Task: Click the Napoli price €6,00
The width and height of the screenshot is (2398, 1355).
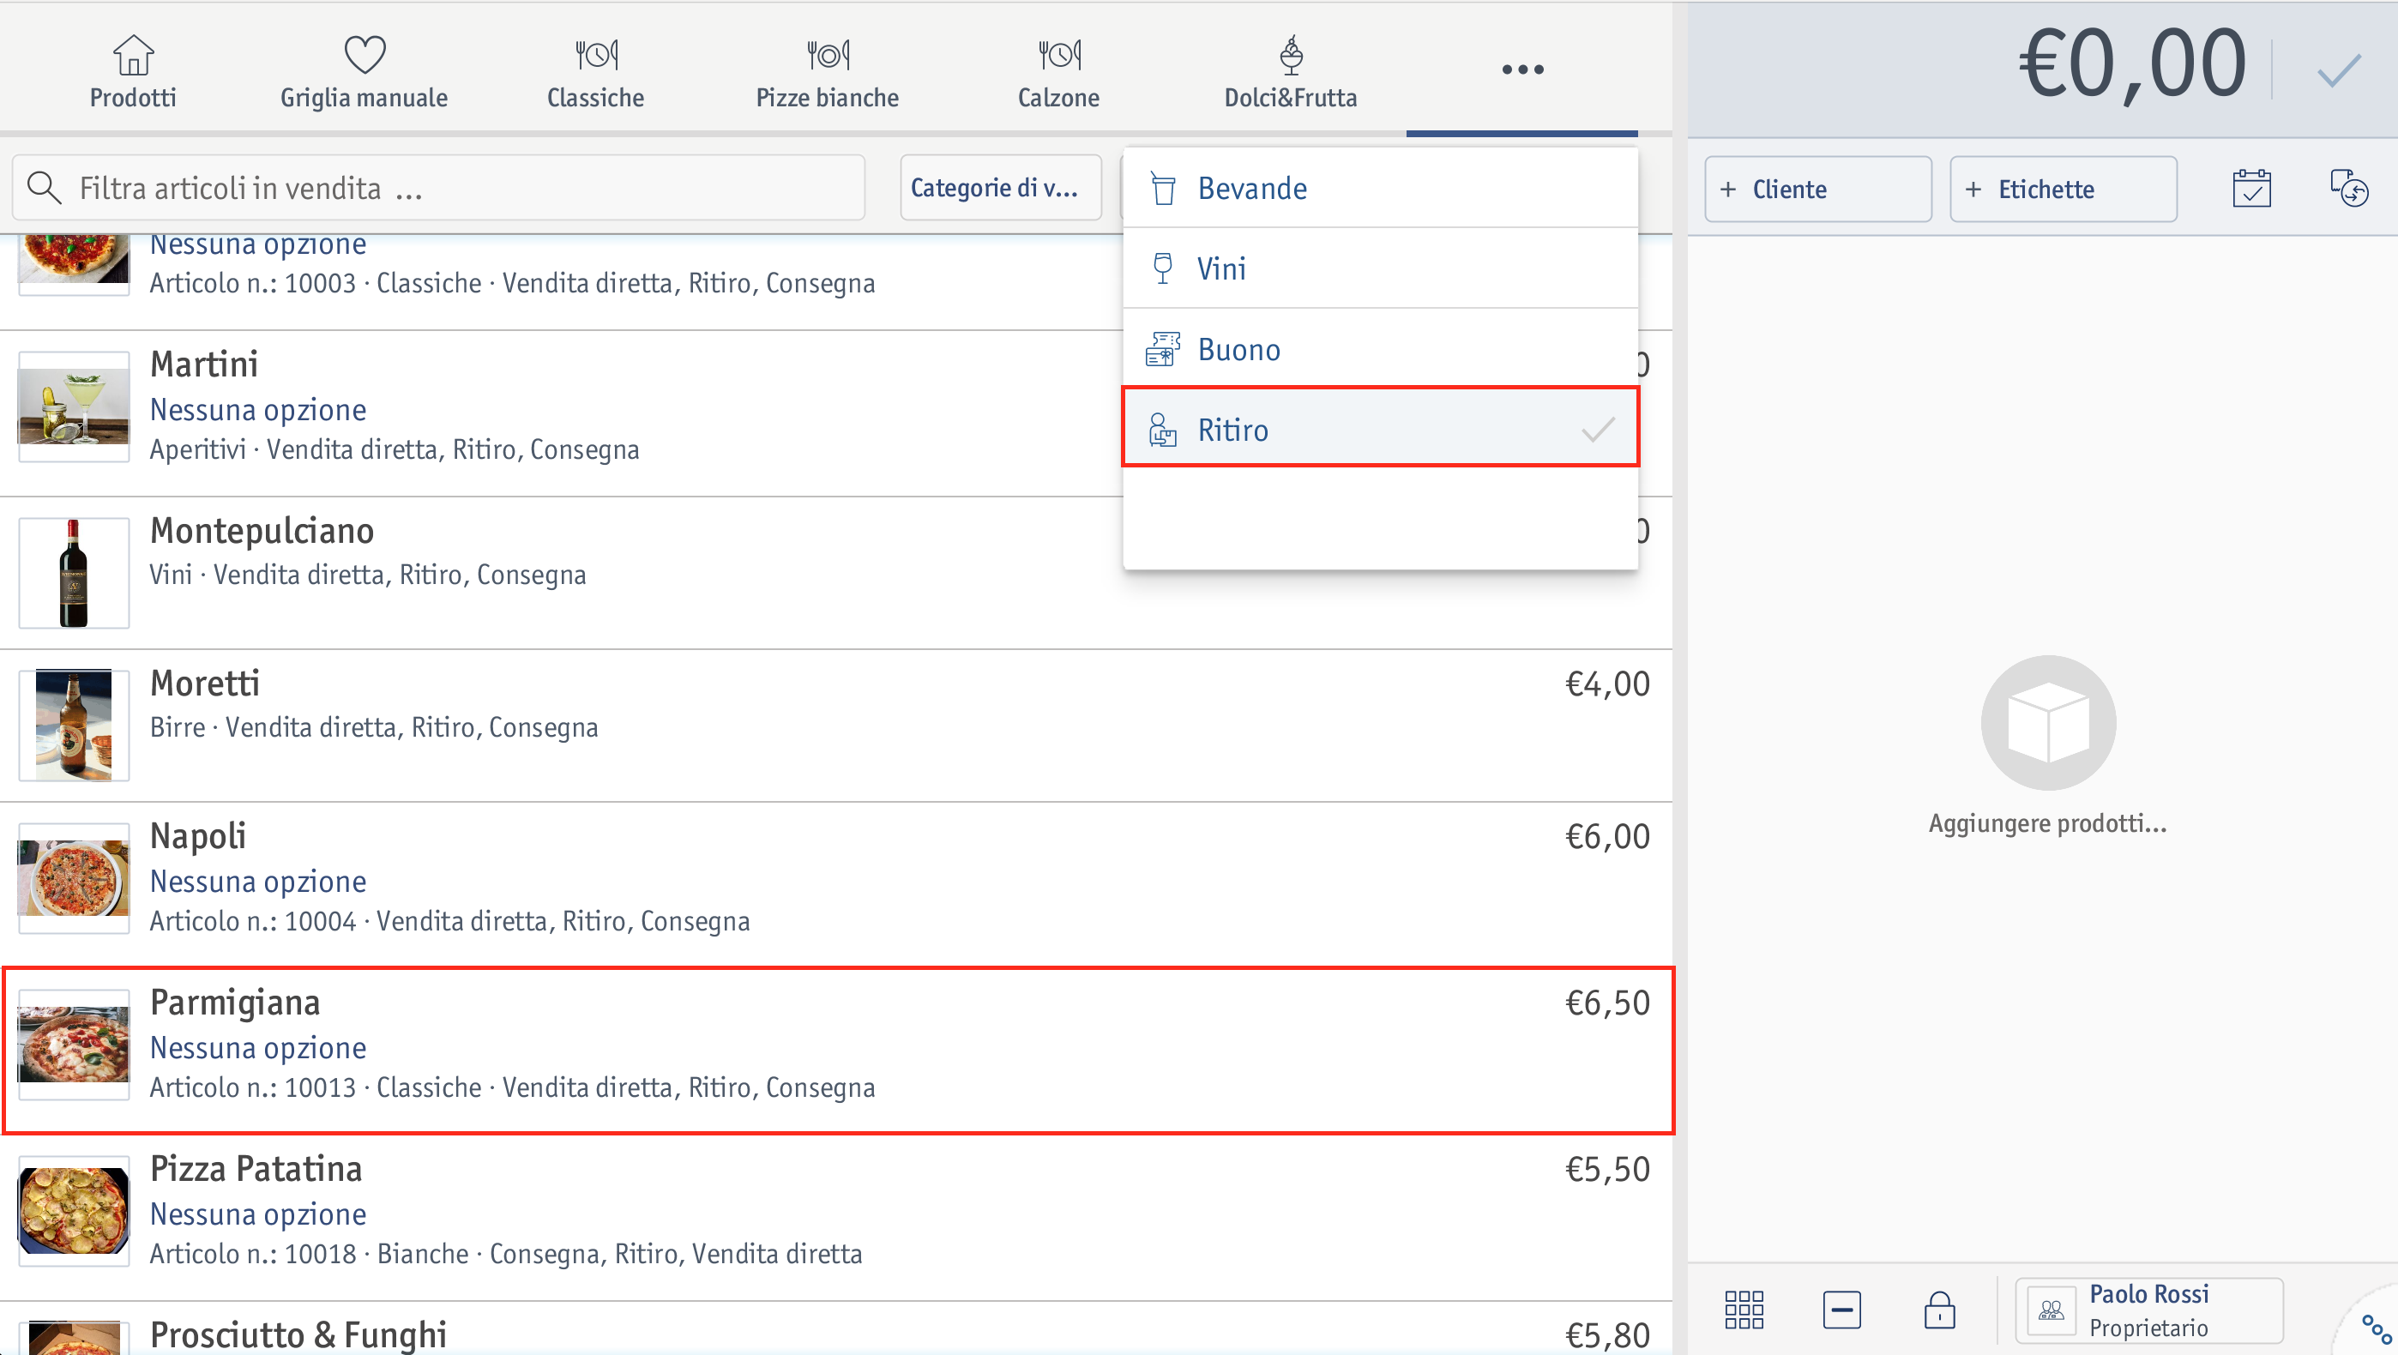Action: pos(1606,837)
